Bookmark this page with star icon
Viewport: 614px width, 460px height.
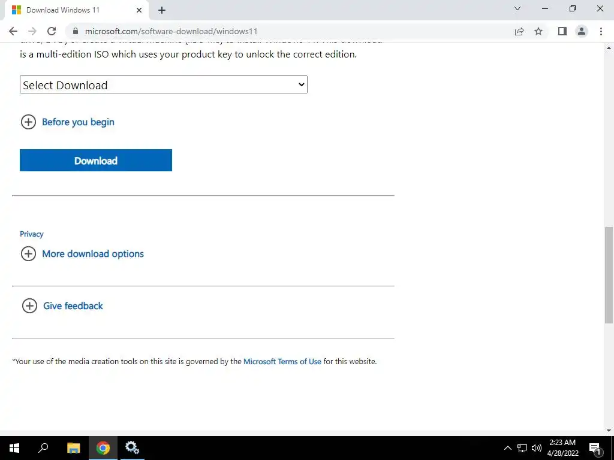[538, 31]
